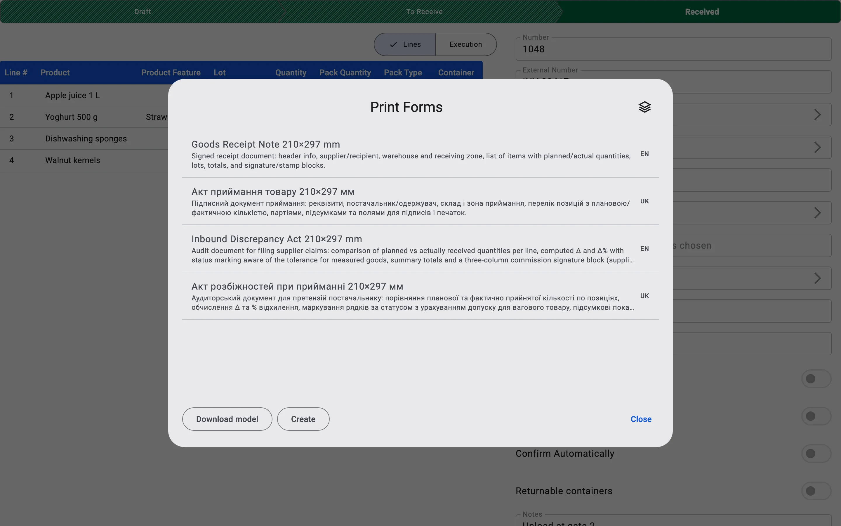
Task: Select the Yoghurt 500 g row
Action: [84, 117]
